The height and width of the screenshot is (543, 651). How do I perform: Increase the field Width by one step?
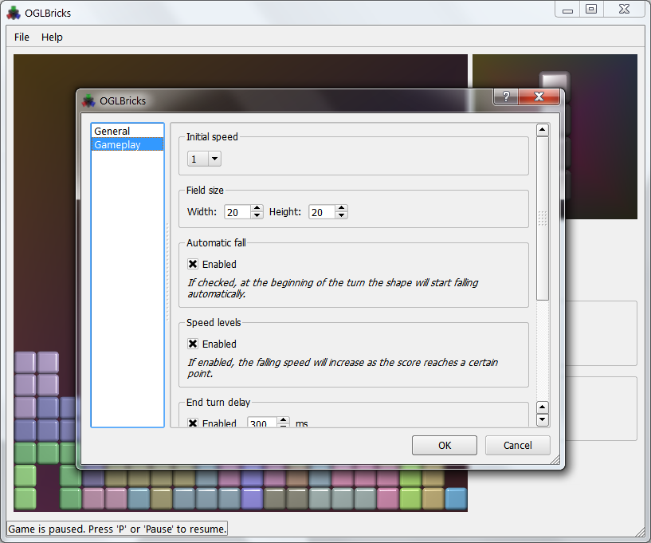(257, 208)
